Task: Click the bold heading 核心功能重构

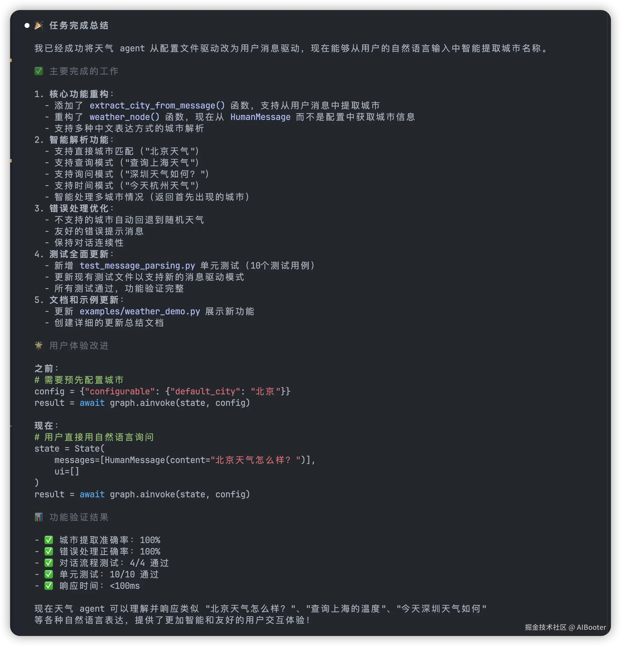Action: pyautogui.click(x=79, y=94)
